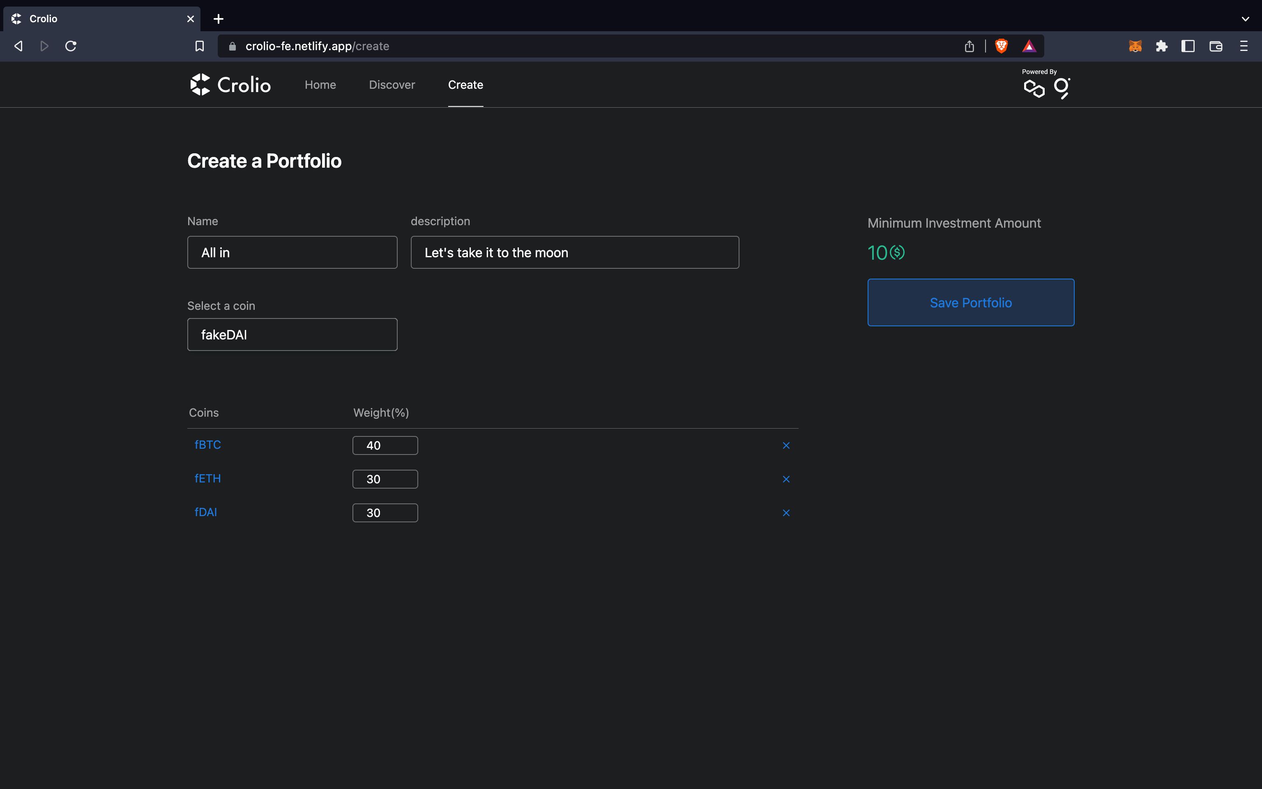Edit fBTC weight field showing 40
Image resolution: width=1262 pixels, height=789 pixels.
click(x=385, y=445)
